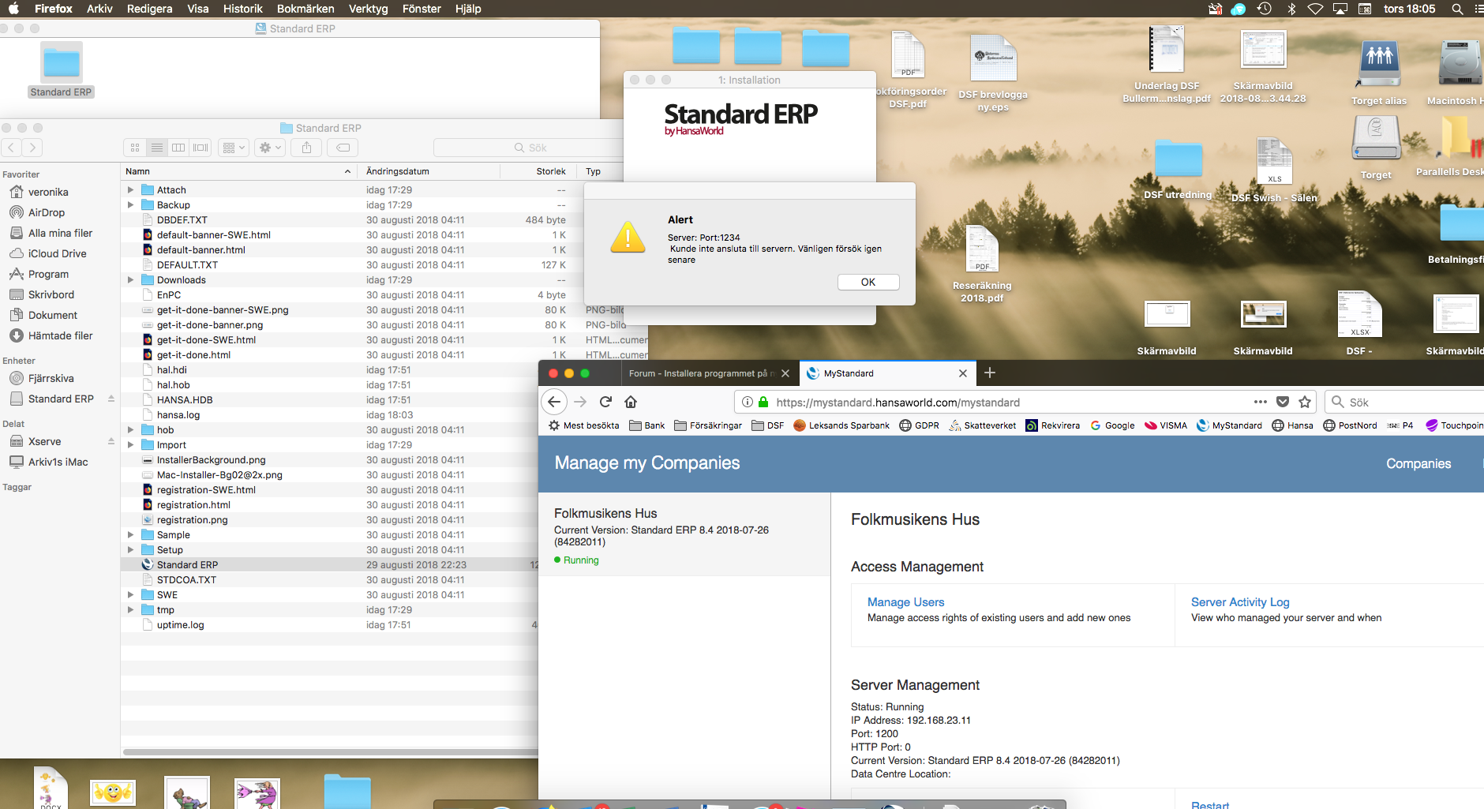1484x809 pixels.
Task: Save page to Pocket
Action: 1283,402
